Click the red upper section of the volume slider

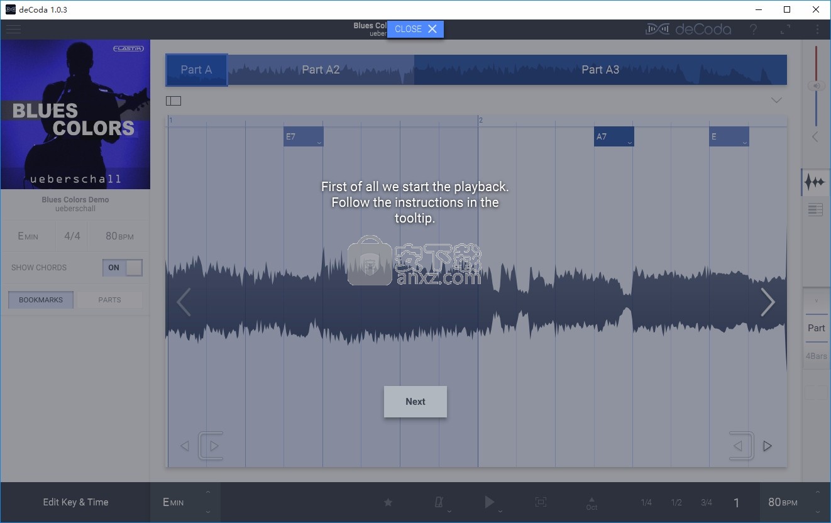click(816, 63)
